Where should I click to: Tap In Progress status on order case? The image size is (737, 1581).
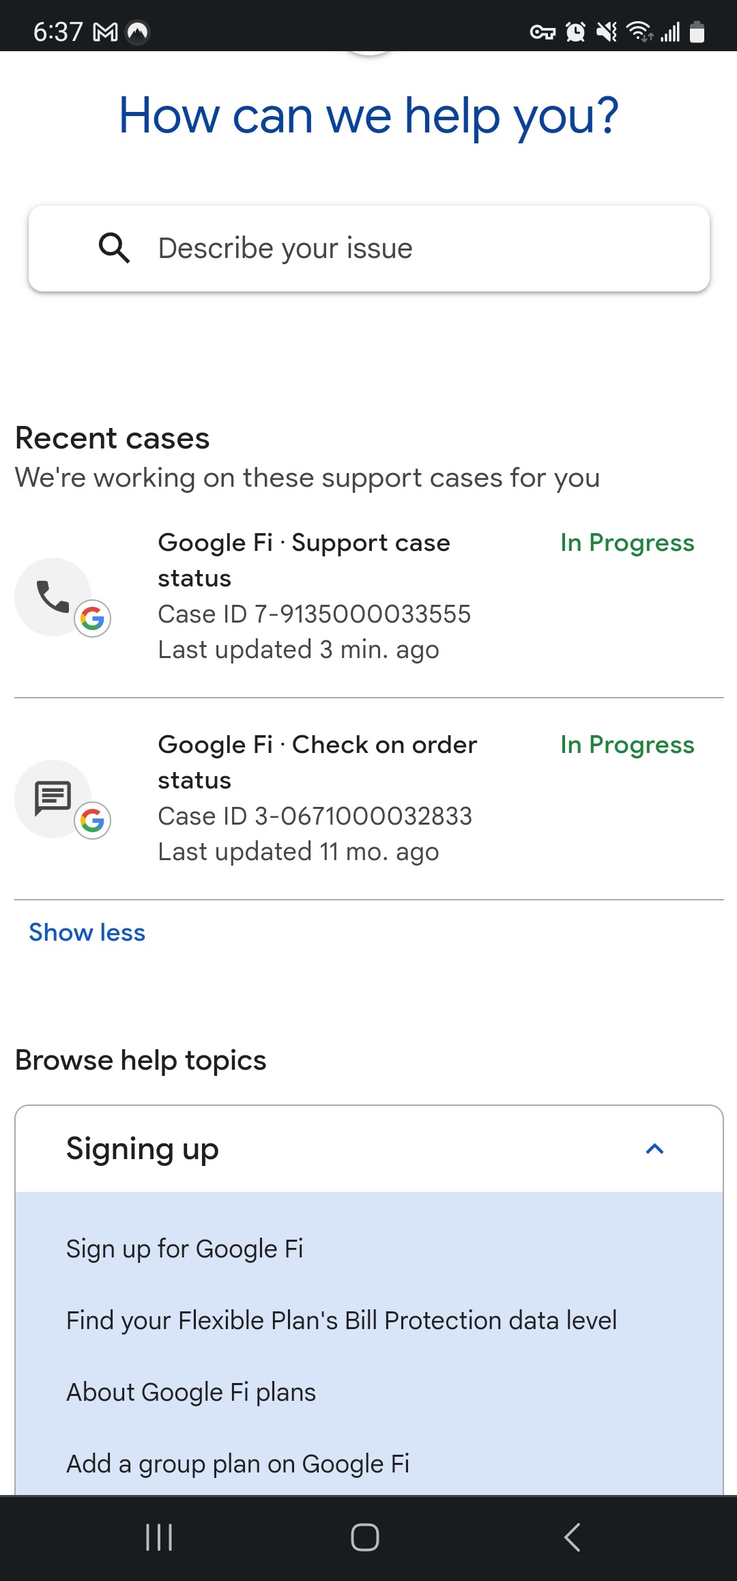(x=627, y=745)
